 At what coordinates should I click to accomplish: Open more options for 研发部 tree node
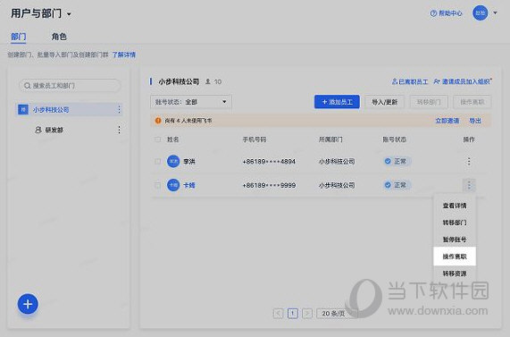click(x=119, y=130)
